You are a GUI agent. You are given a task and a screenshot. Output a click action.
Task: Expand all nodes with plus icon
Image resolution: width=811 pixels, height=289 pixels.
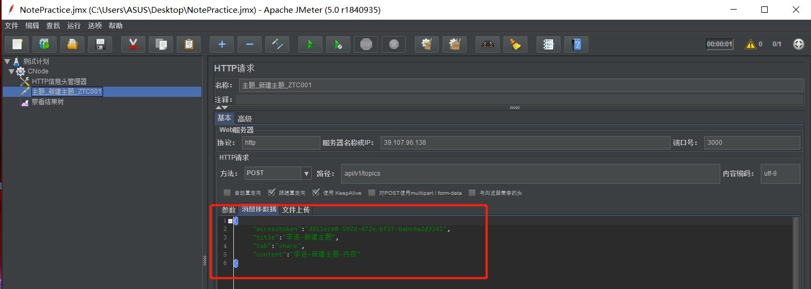click(x=222, y=44)
